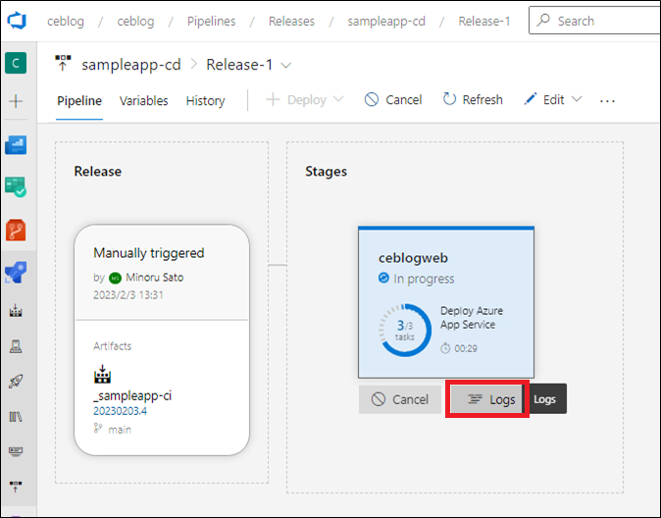
Task: Open the Test Plans hub with checkmark
Action: [16, 186]
